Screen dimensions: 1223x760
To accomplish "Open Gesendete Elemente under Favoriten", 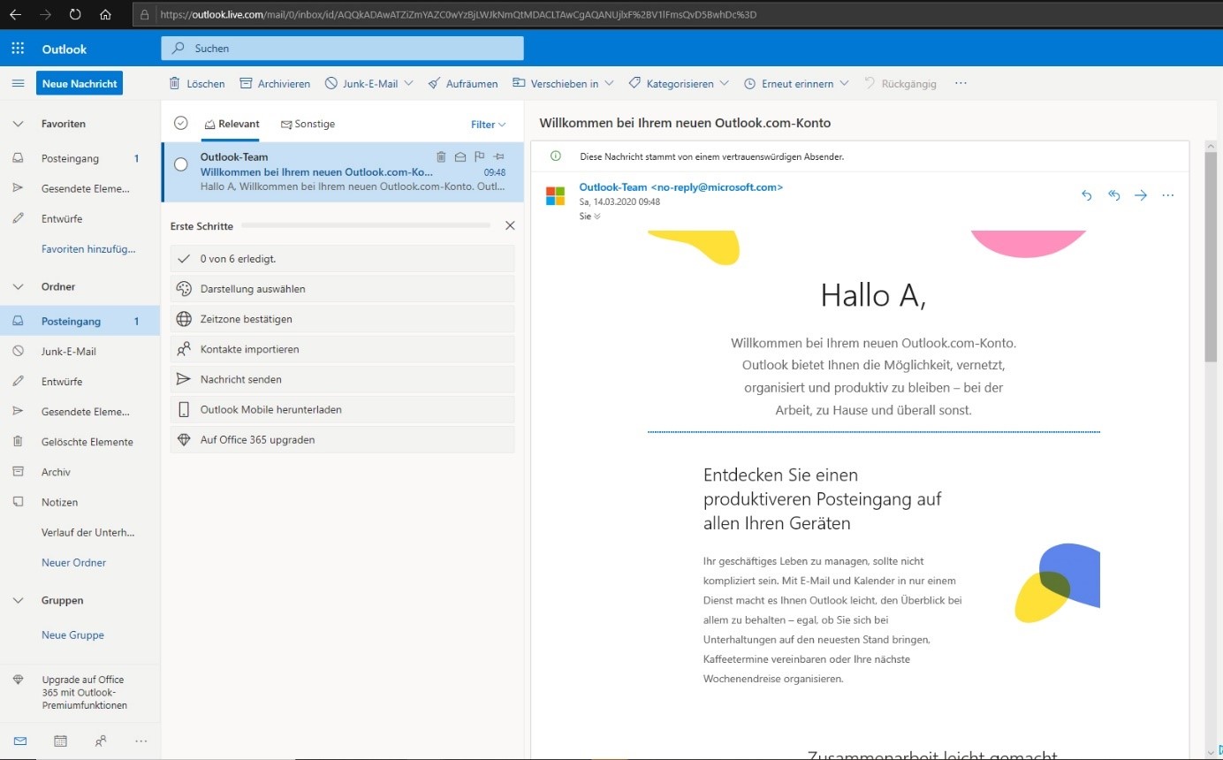I will (80, 189).
